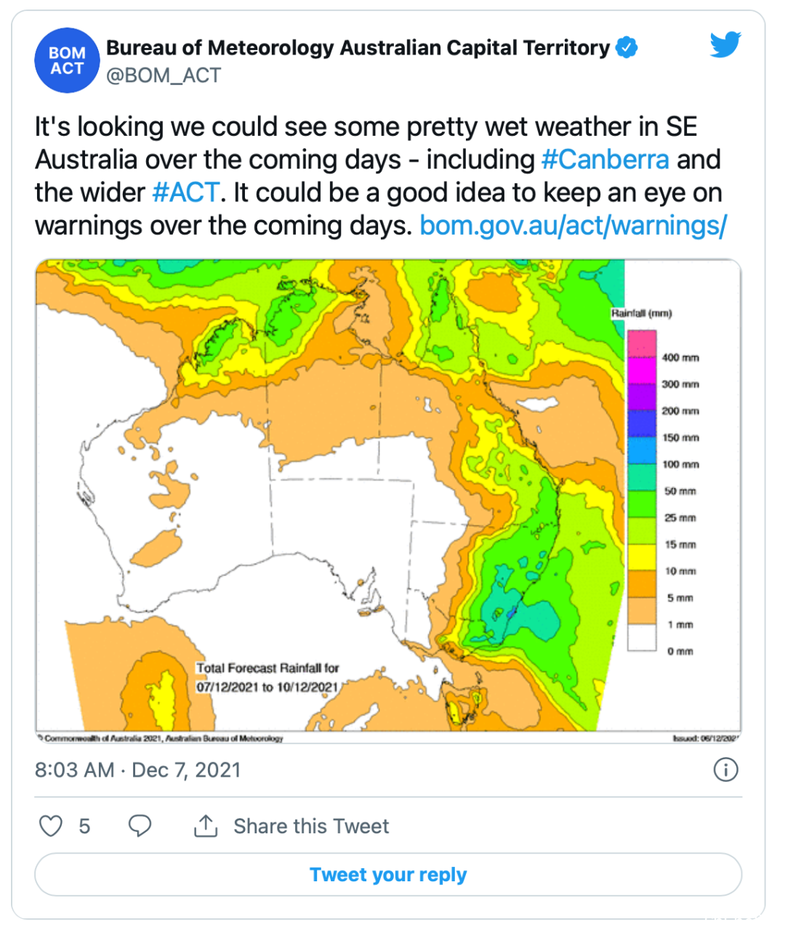Screen dimensions: 785x930
Task: Click the Tweet your reply button
Action: click(388, 875)
